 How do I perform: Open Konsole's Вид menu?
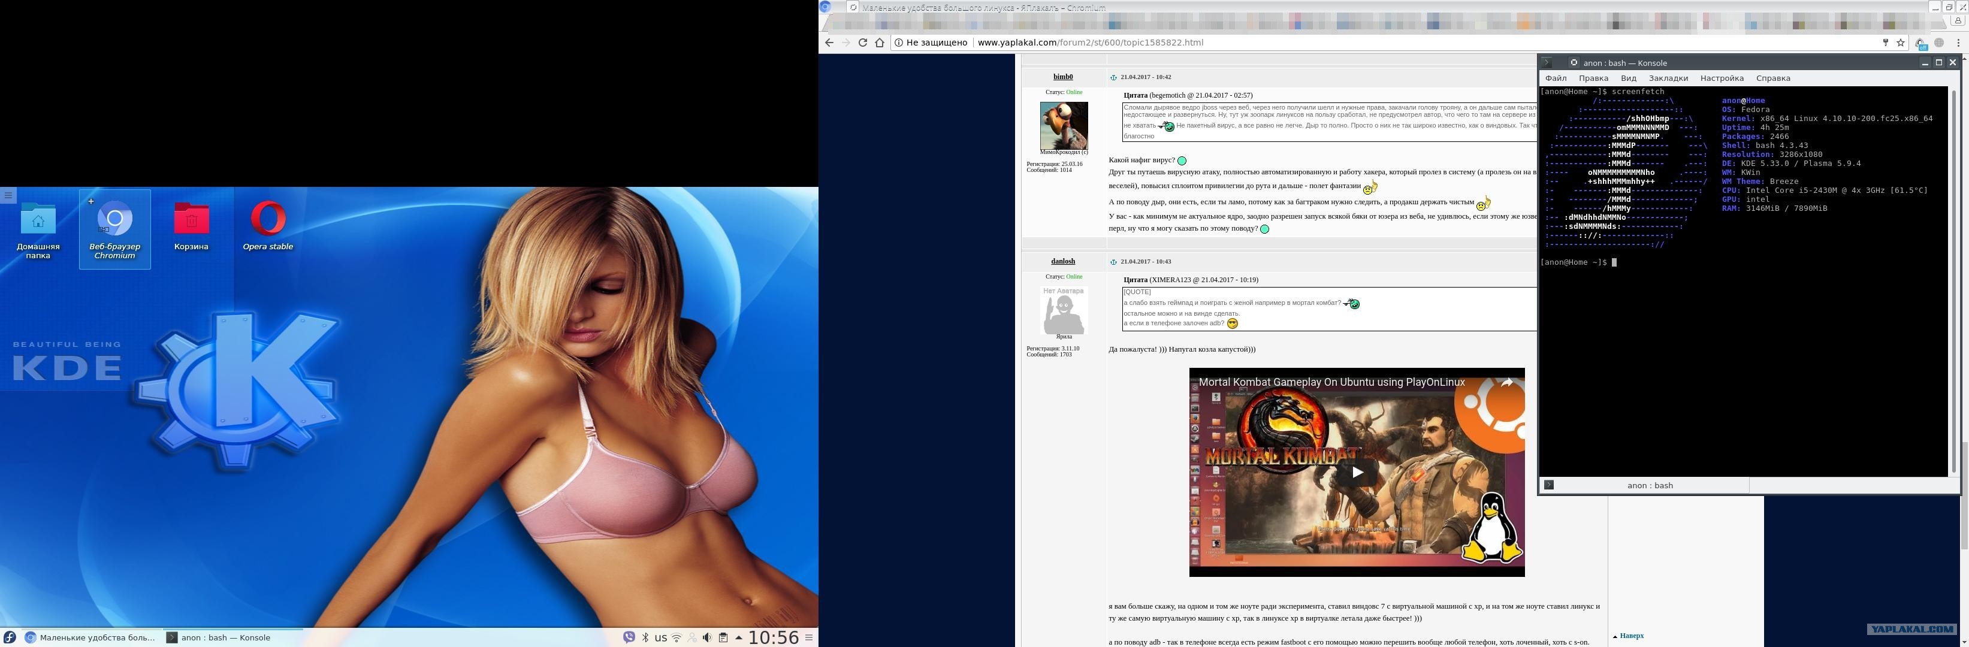click(1628, 78)
